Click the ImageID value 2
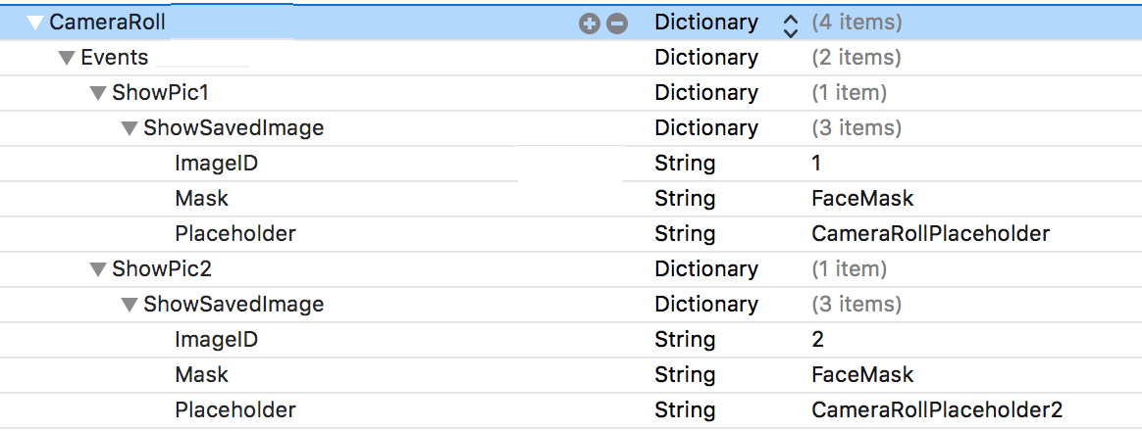This screenshot has height=431, width=1142. click(818, 339)
